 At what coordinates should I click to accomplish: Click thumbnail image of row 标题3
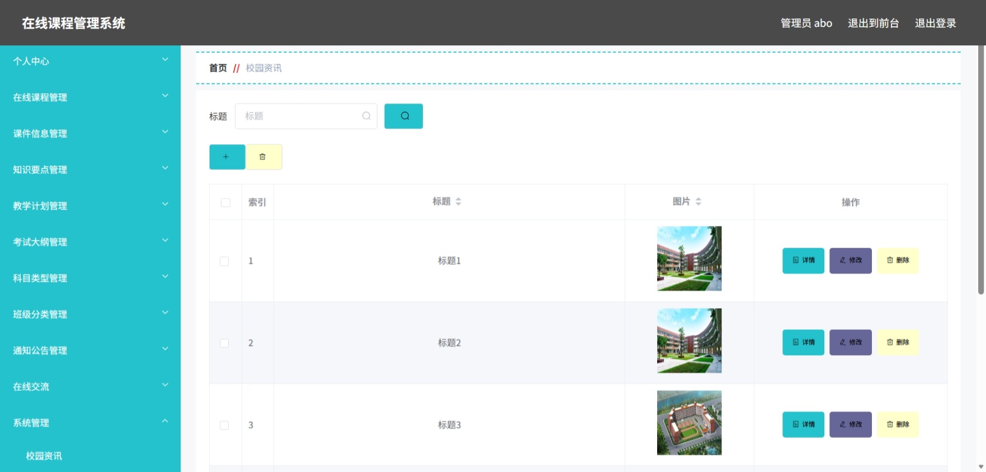click(x=689, y=423)
